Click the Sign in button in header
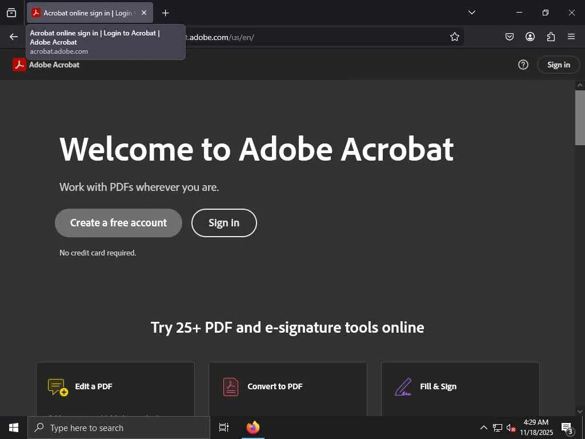 pos(559,65)
